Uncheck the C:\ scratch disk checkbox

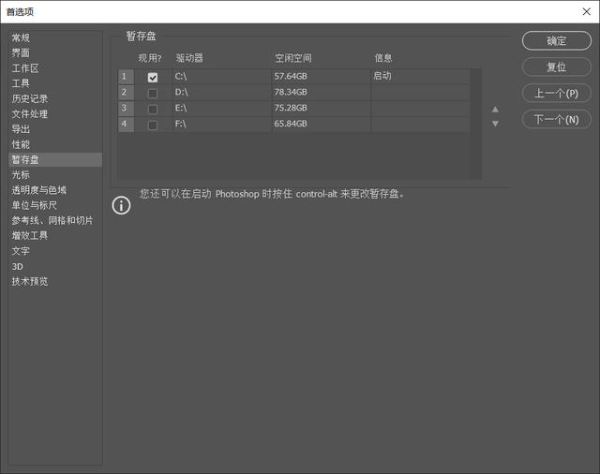[x=153, y=78]
